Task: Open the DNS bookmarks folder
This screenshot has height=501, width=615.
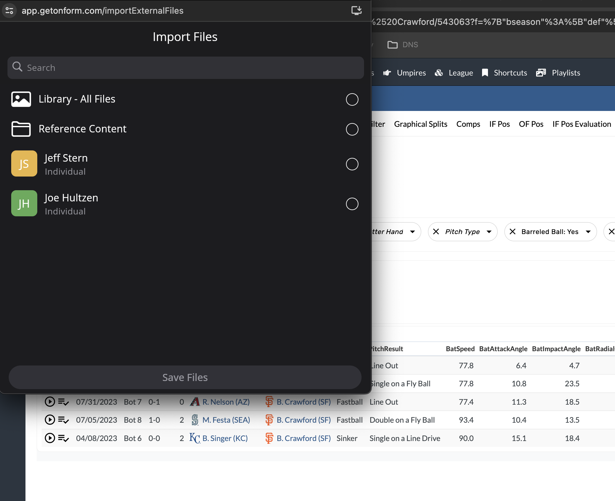Action: 403,45
